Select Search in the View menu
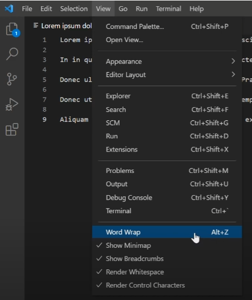The height and width of the screenshot is (300, 252). click(167, 109)
